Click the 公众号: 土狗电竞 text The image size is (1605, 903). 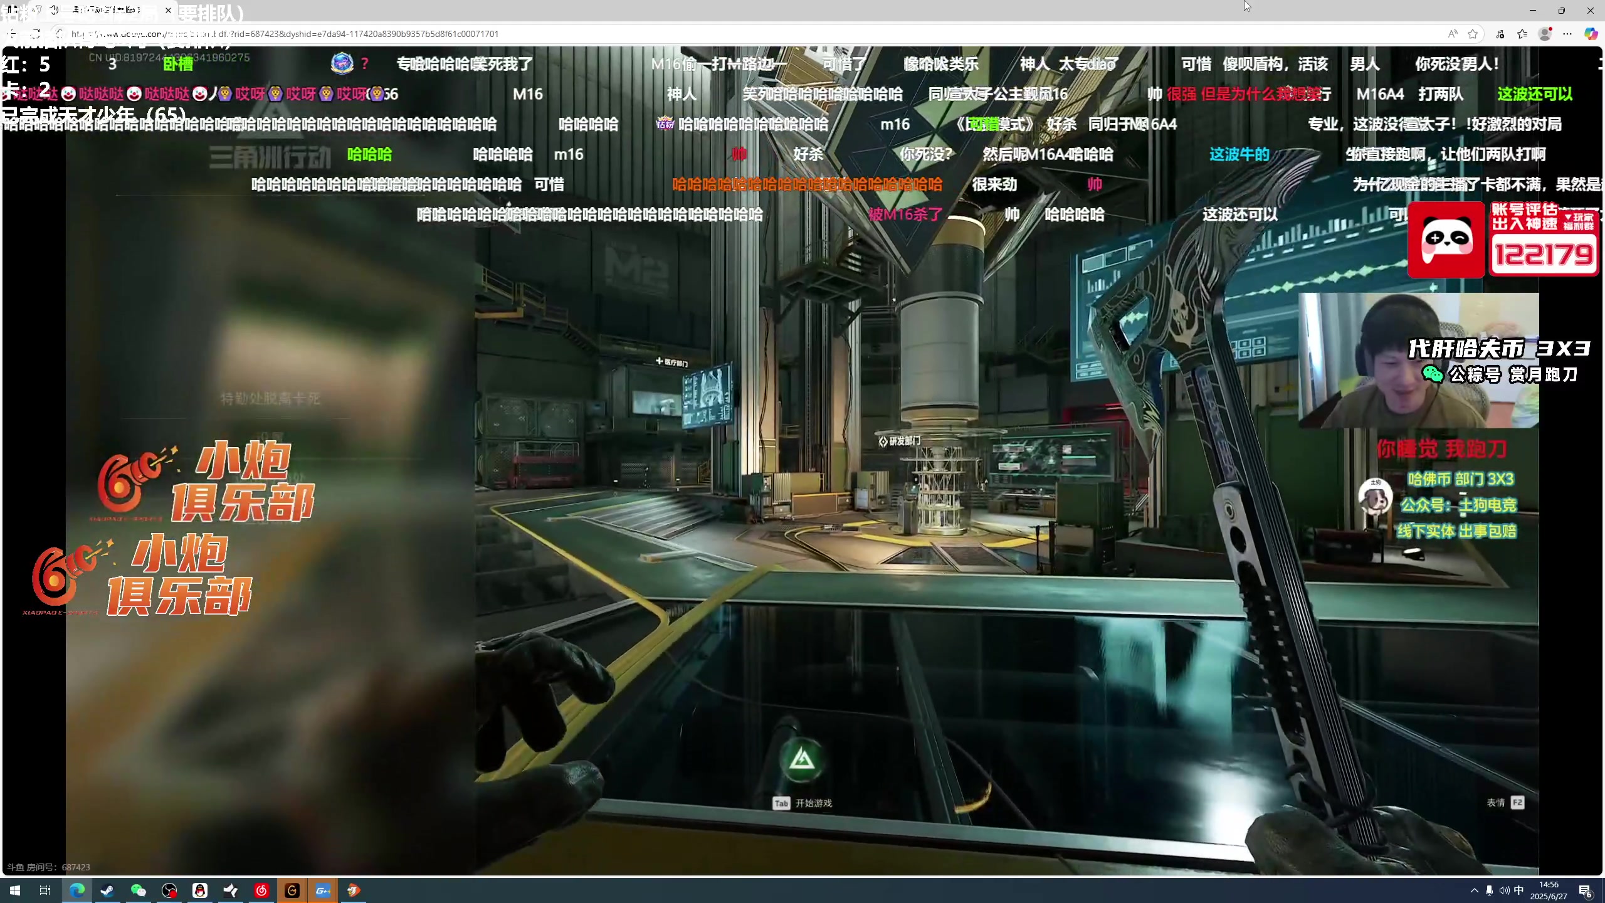point(1458,505)
